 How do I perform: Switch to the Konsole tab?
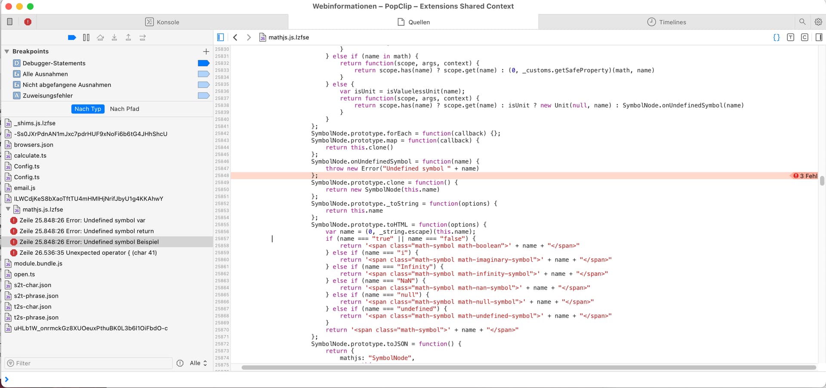[x=162, y=22]
